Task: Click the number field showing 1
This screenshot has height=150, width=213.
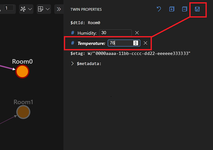Action: (x=9, y=8)
